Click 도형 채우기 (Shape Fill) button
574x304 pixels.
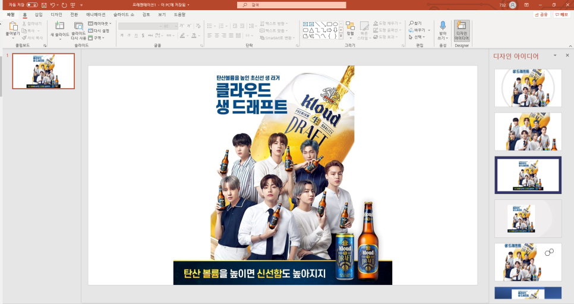click(x=387, y=23)
